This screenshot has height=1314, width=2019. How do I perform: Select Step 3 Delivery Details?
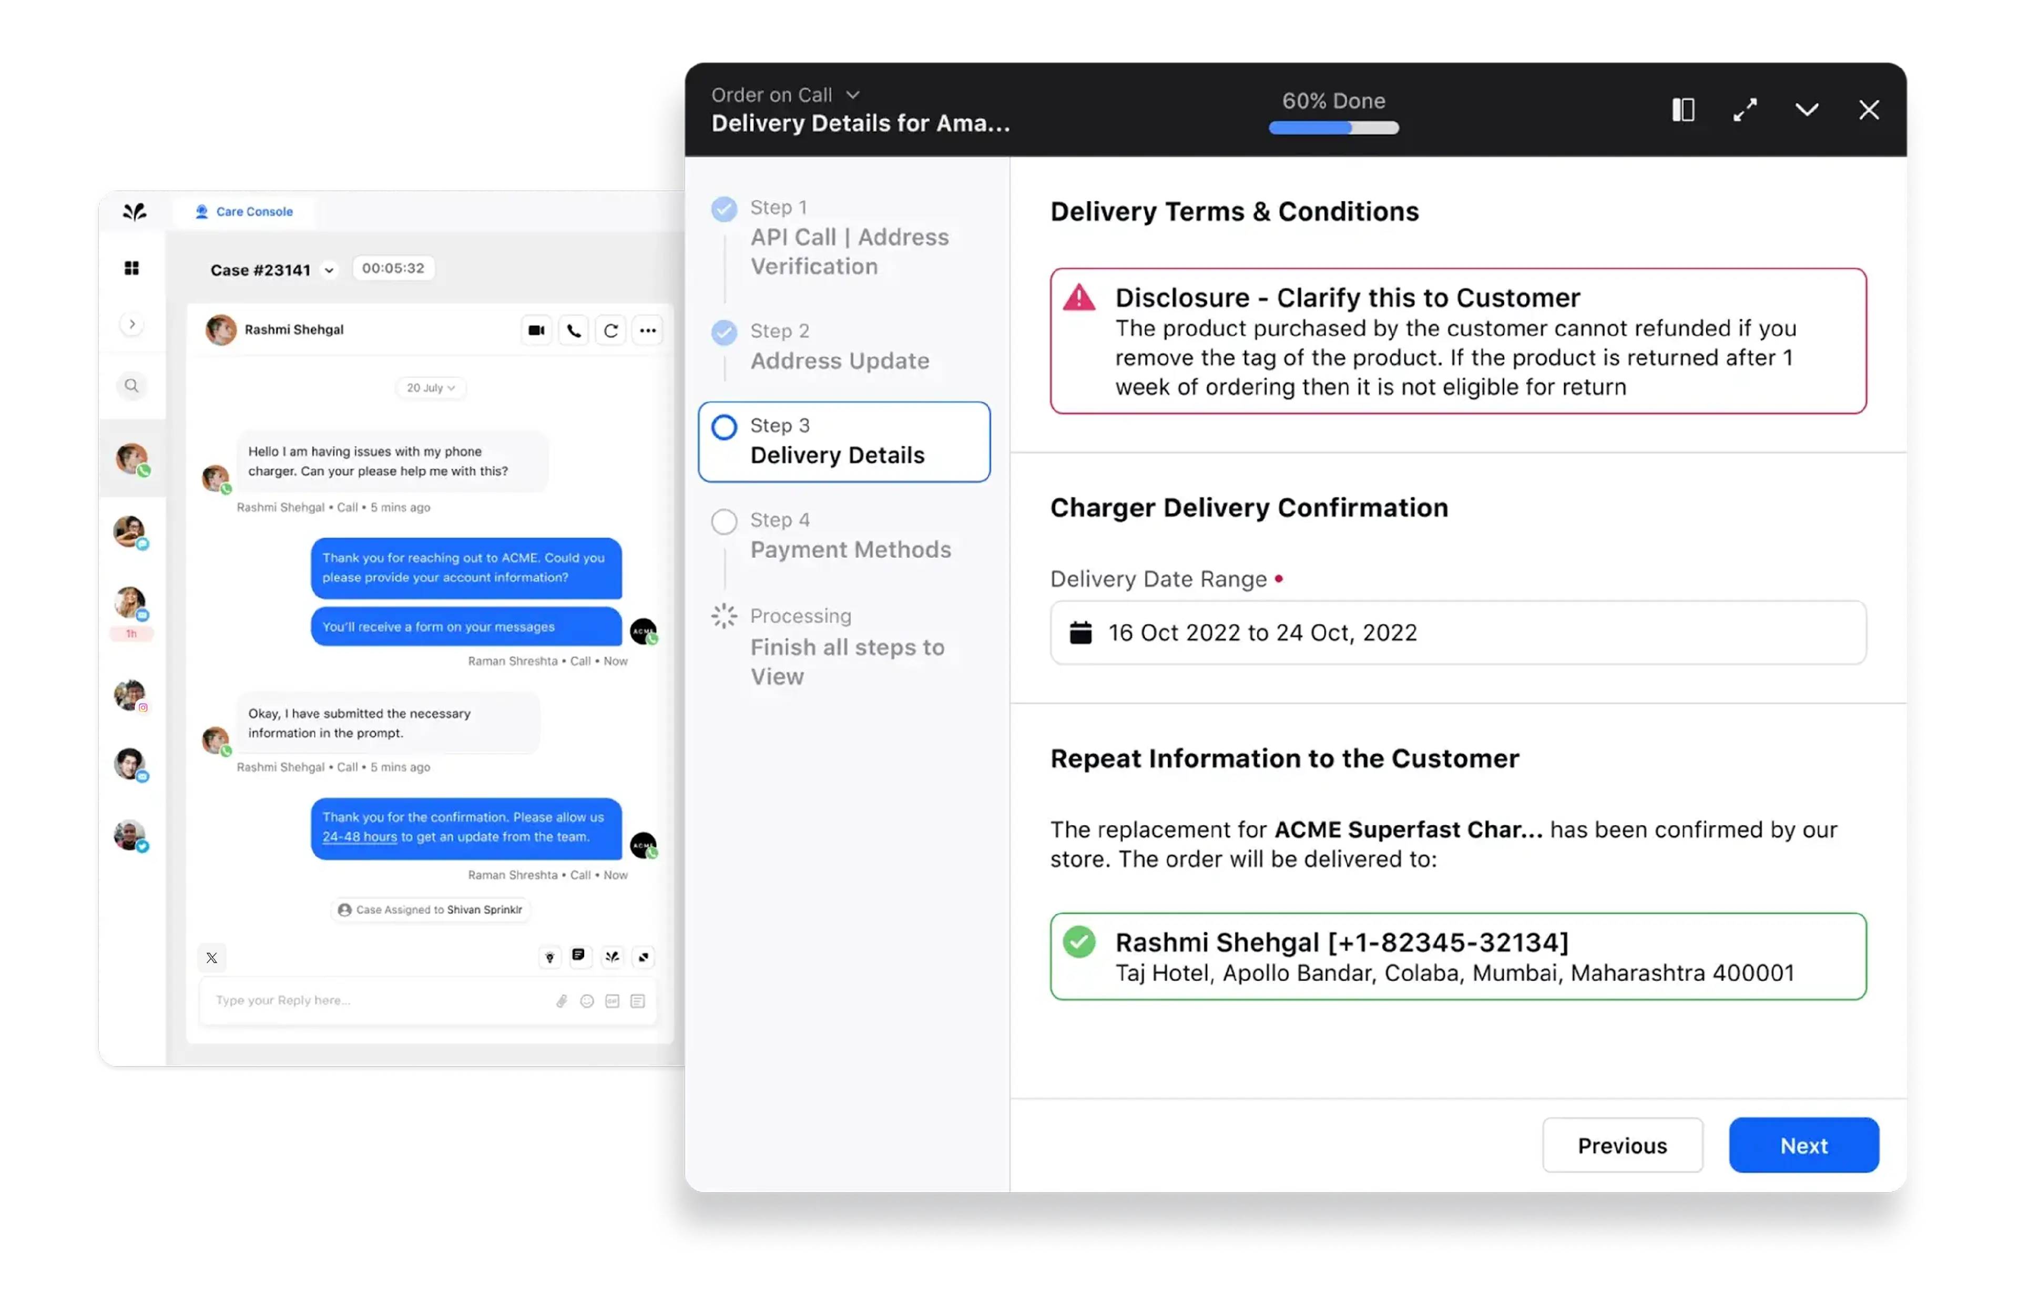[x=843, y=441]
